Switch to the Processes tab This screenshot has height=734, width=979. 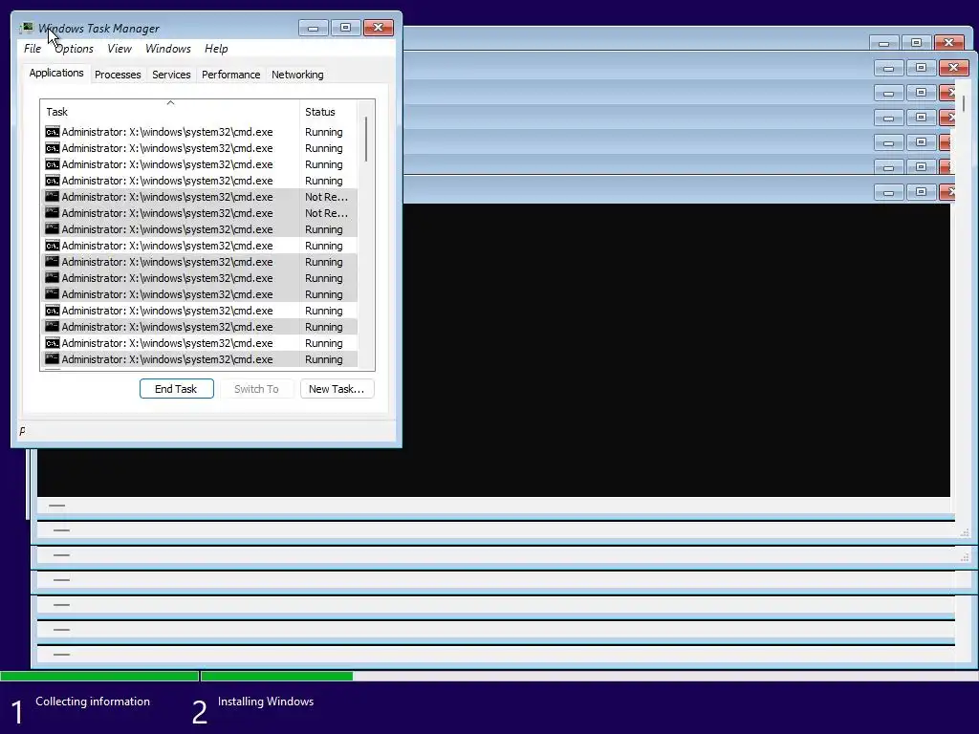pos(118,75)
